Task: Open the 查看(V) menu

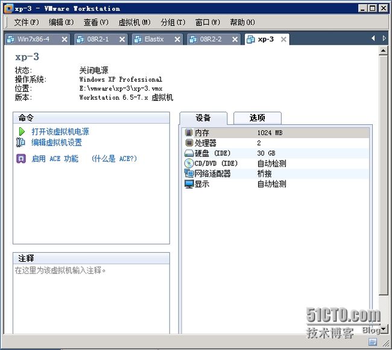Action: (x=96, y=22)
